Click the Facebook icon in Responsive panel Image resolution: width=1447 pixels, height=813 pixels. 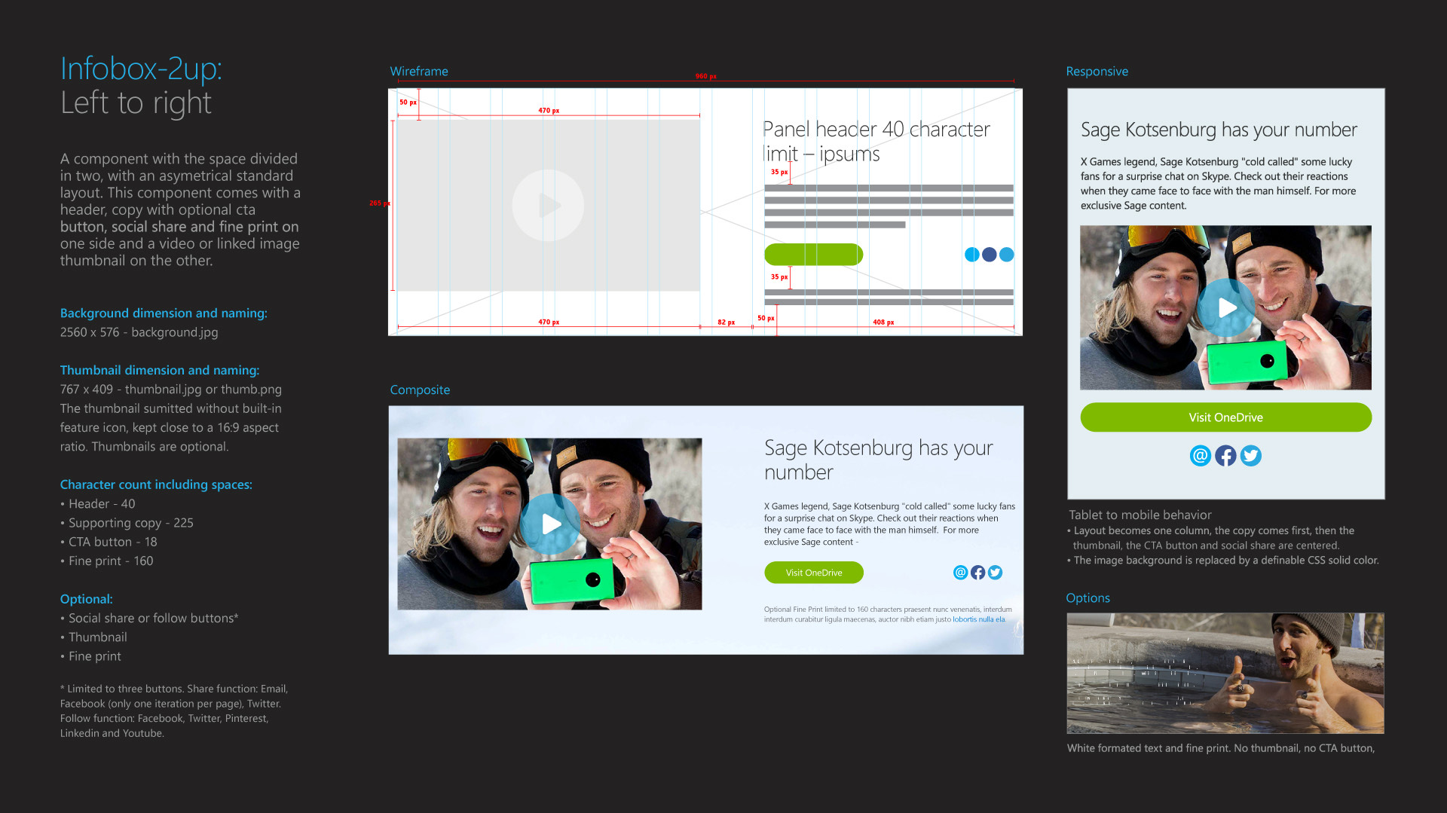tap(1225, 456)
